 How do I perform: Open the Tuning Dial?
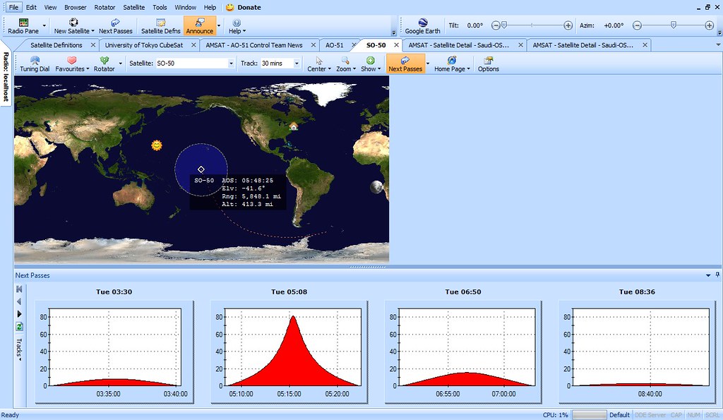point(35,64)
